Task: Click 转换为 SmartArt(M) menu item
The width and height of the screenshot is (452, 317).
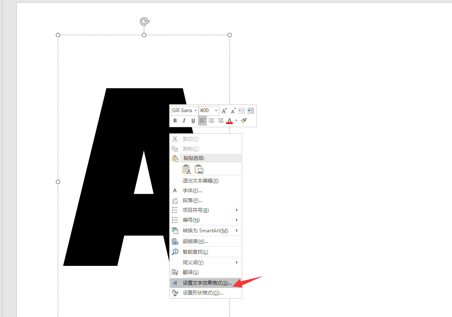Action: (x=206, y=230)
